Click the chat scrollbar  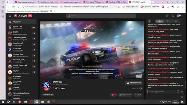185,85
